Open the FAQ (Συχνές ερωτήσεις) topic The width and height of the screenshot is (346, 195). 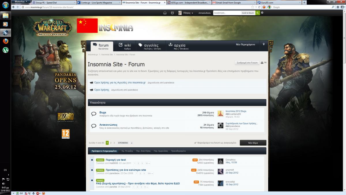(138, 183)
